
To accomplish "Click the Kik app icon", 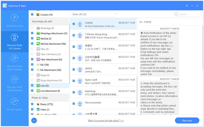I will click(x=38, y=65).
